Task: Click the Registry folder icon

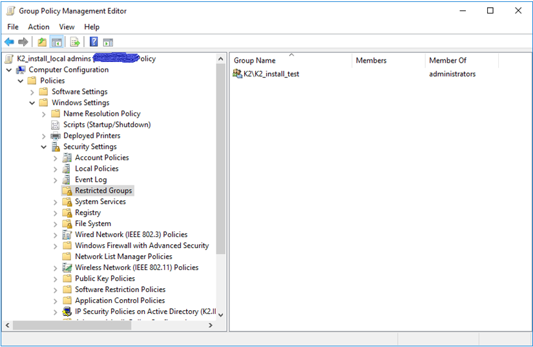Action: [67, 213]
